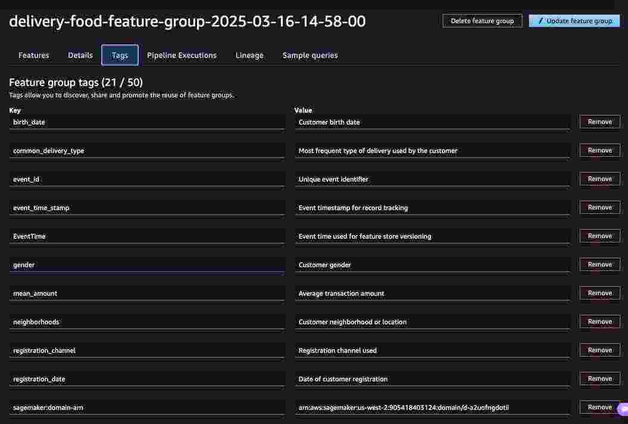Select the Tags tab

tap(120, 55)
